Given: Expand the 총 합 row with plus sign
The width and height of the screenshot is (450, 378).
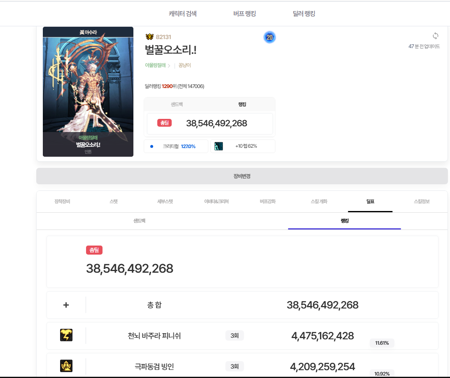Looking at the screenshot, I should coord(66,305).
